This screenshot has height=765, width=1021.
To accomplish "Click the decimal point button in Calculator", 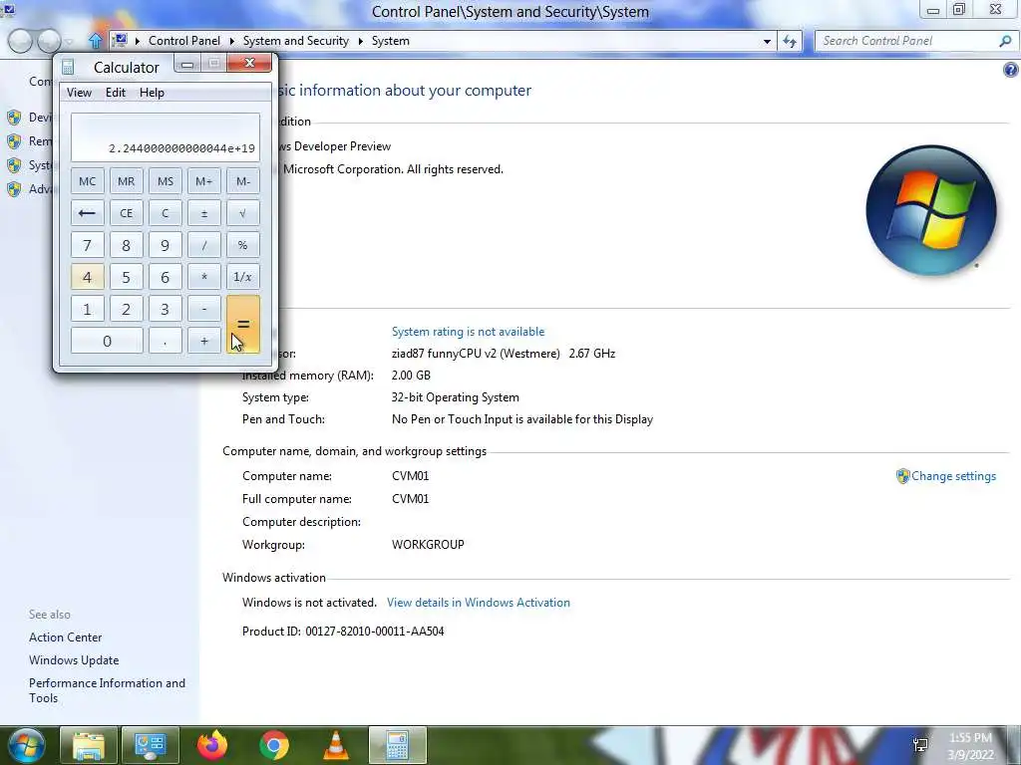I will 165,341.
